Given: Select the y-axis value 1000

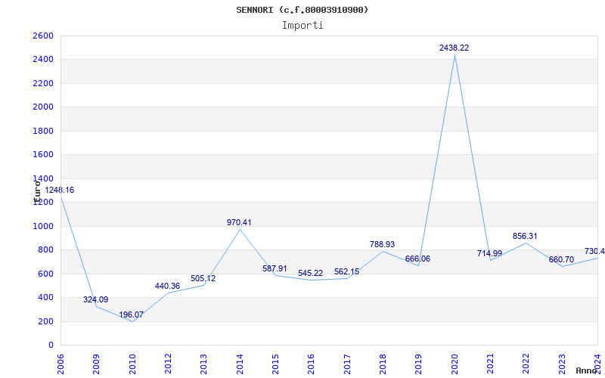Looking at the screenshot, I should [43, 226].
